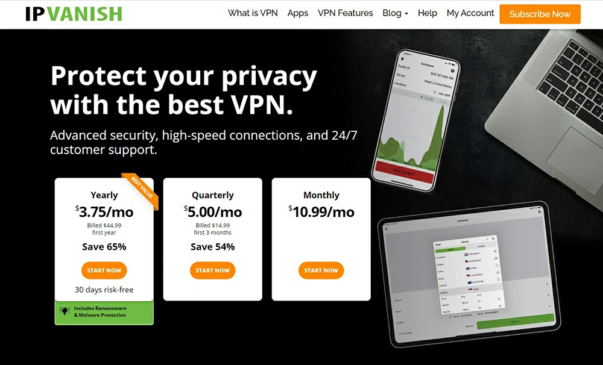Select the Yearly $3.75/mo pricing card

(104, 239)
